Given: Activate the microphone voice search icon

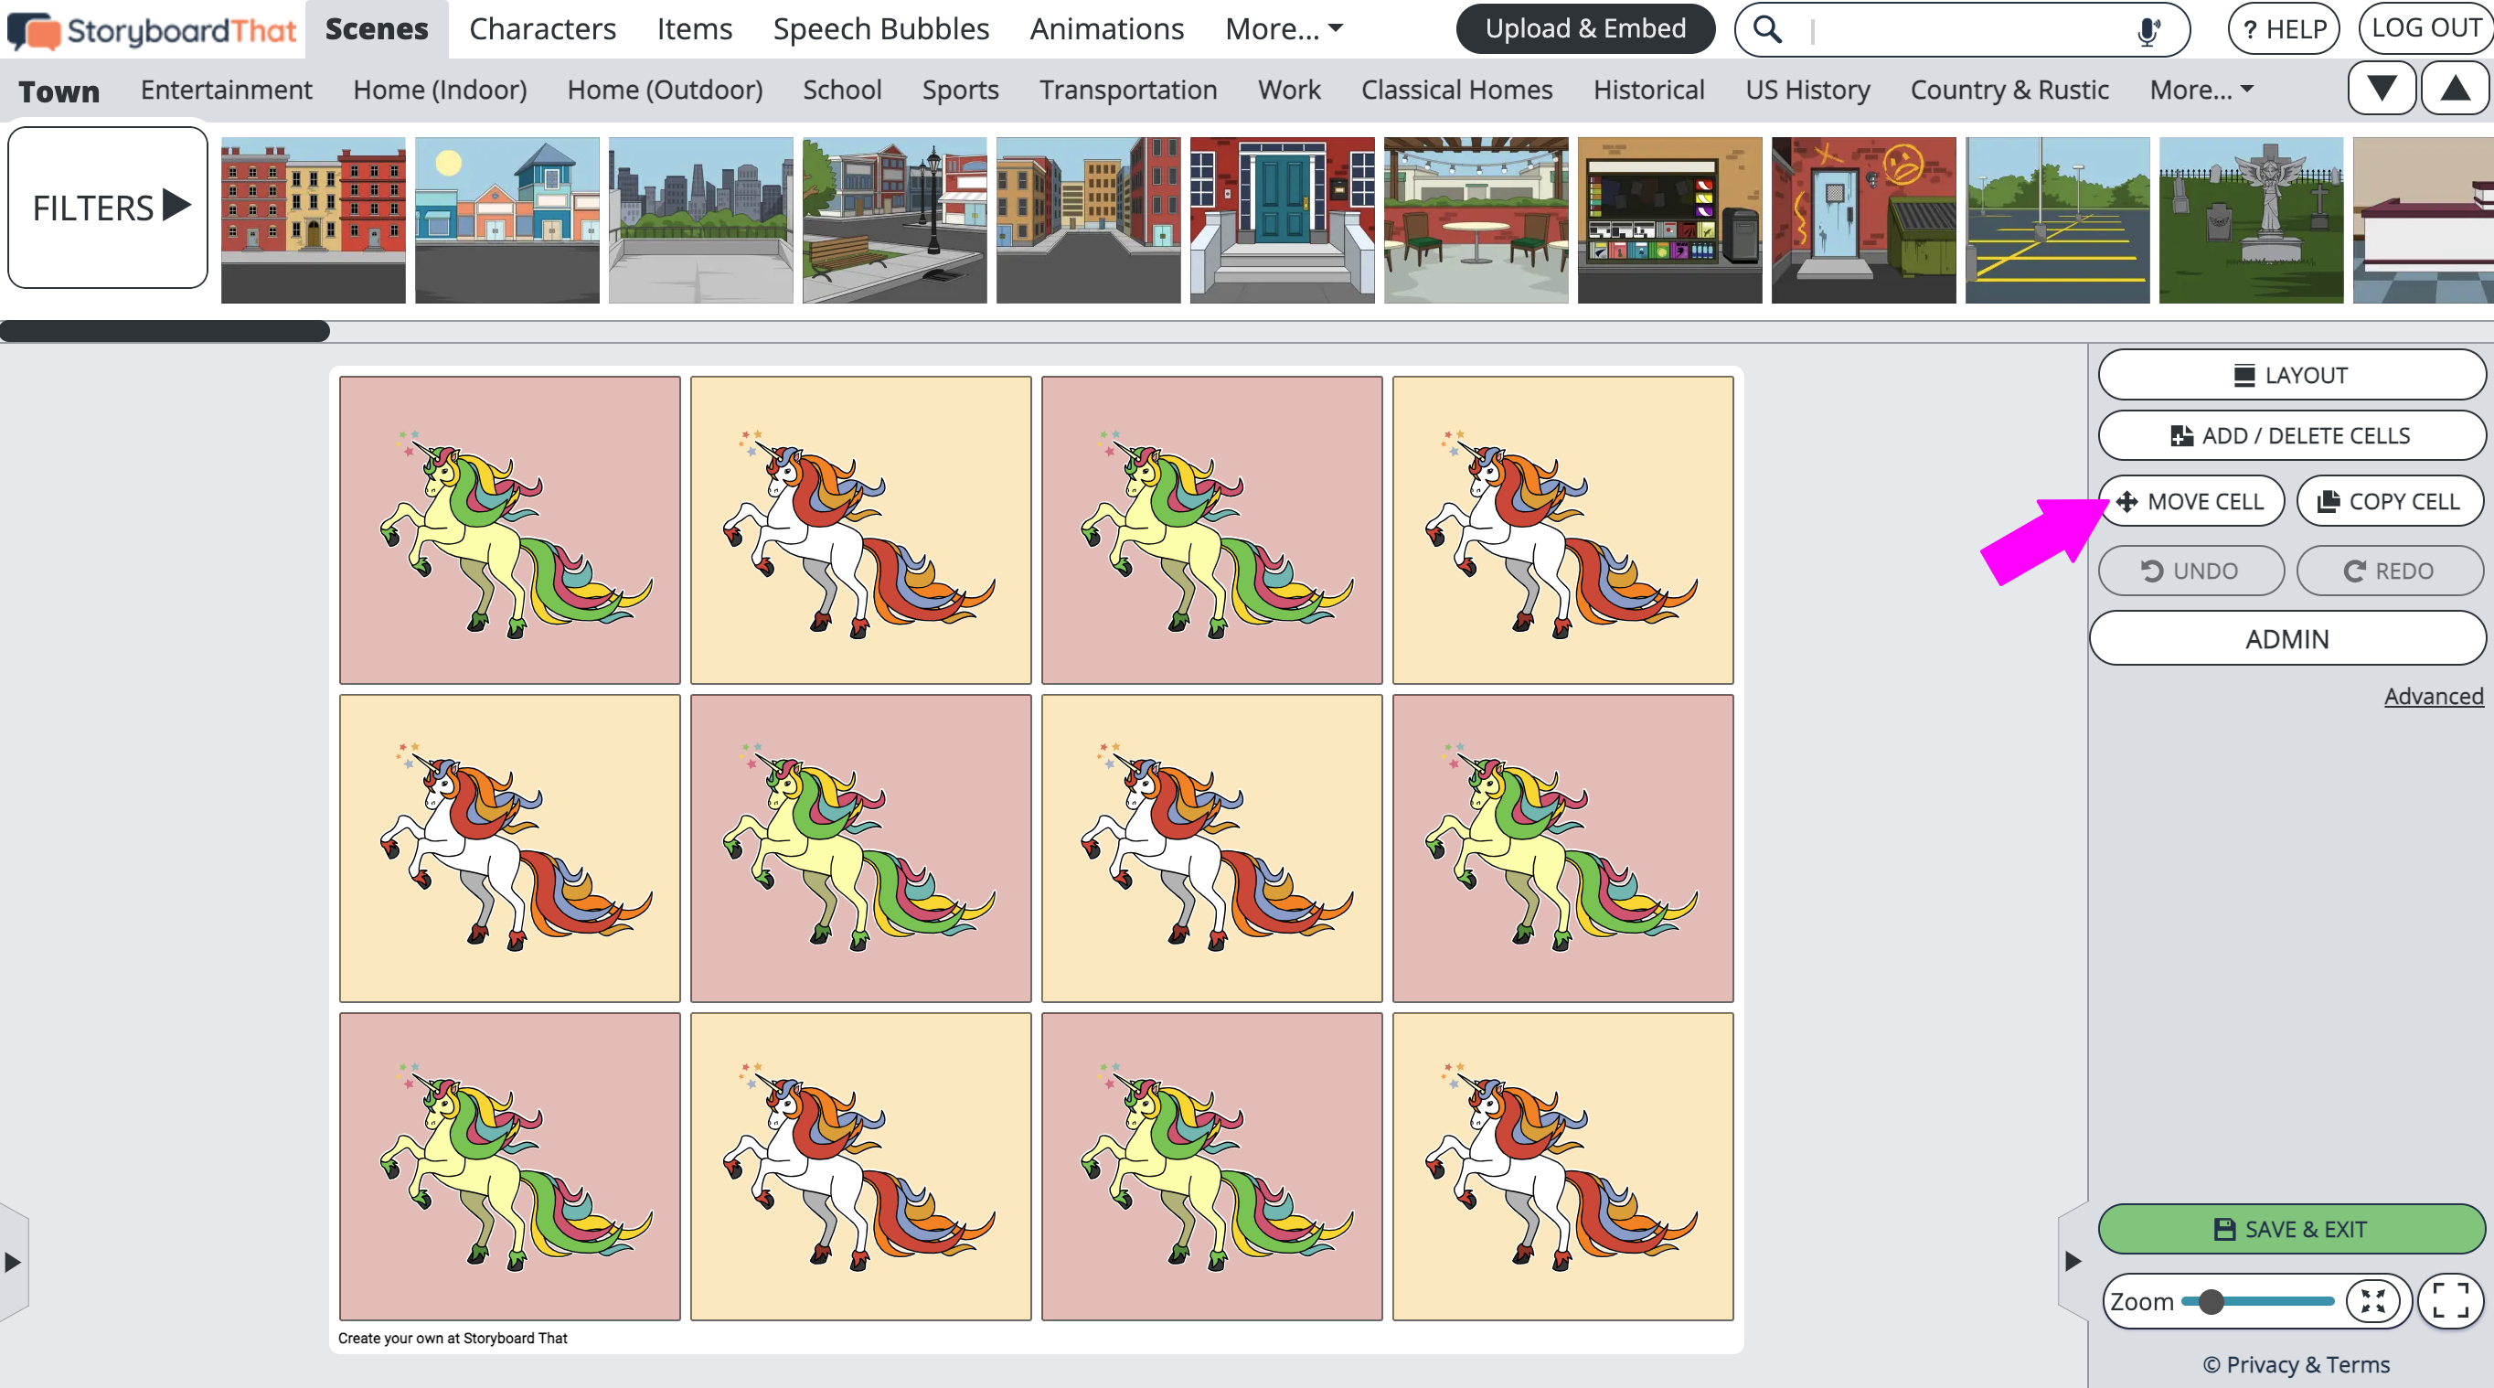Looking at the screenshot, I should click(x=2148, y=31).
